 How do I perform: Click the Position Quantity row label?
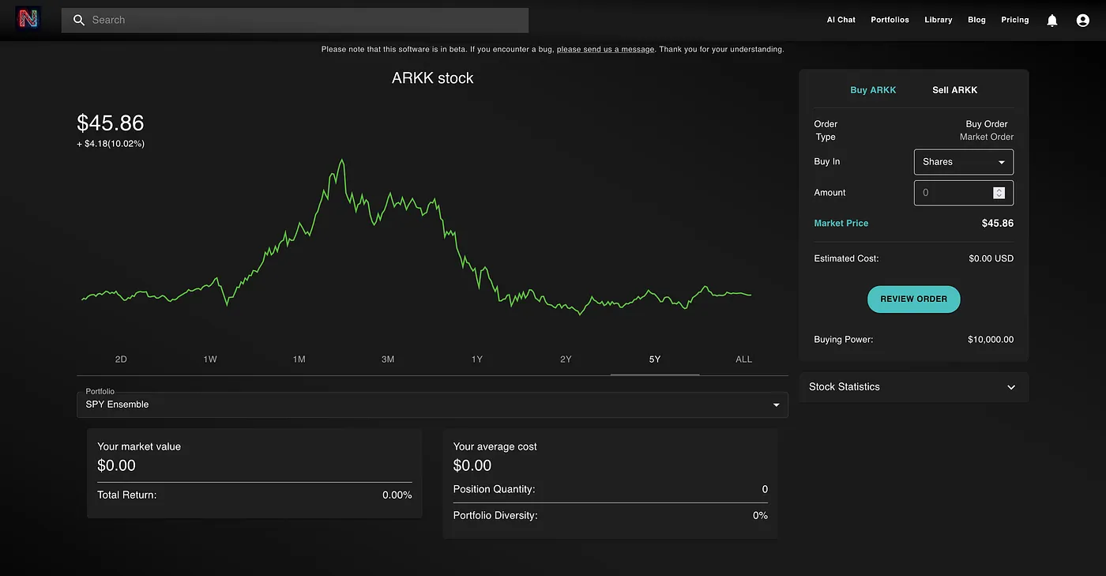(494, 489)
